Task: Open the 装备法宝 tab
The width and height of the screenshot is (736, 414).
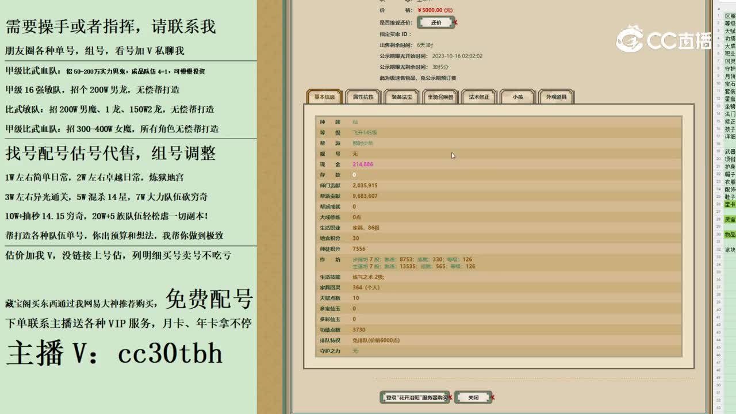Action: click(x=401, y=97)
